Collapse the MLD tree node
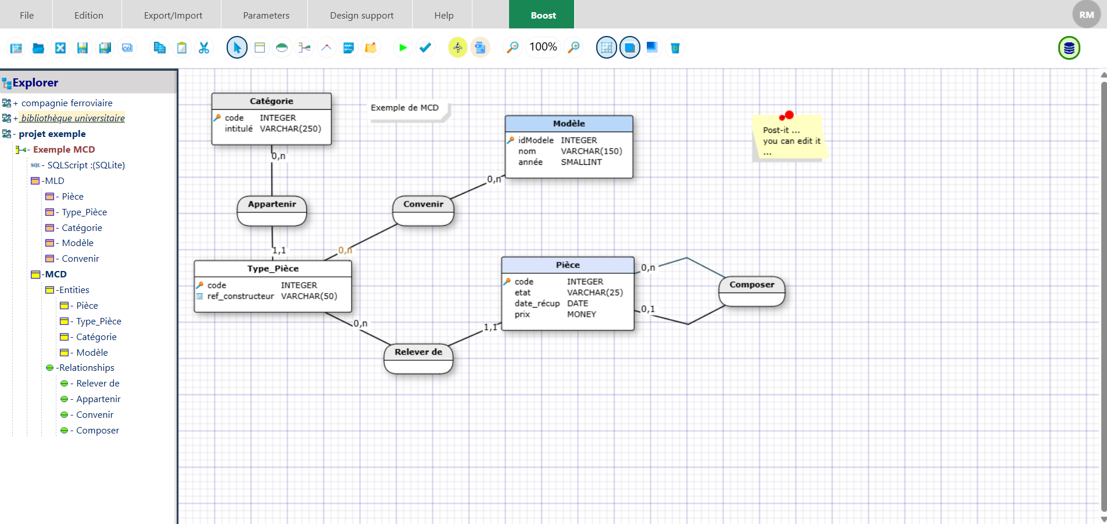 43,181
